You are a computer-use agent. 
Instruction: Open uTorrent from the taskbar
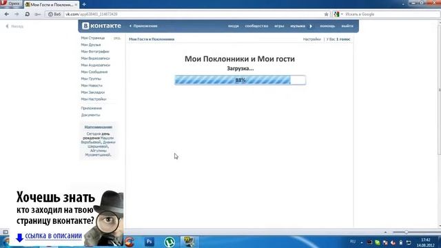[170, 242]
